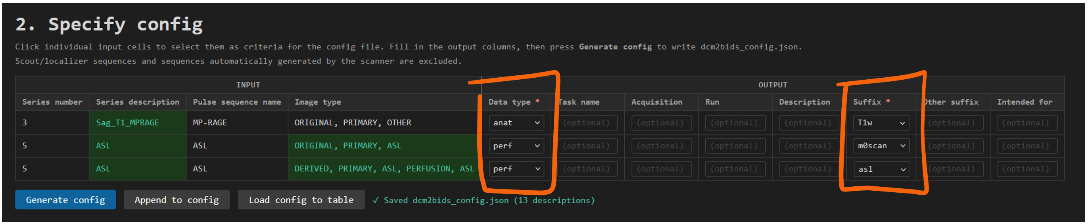The height and width of the screenshot is (224, 1088).
Task: Expand the m0scan suffix dropdown
Action: point(880,146)
